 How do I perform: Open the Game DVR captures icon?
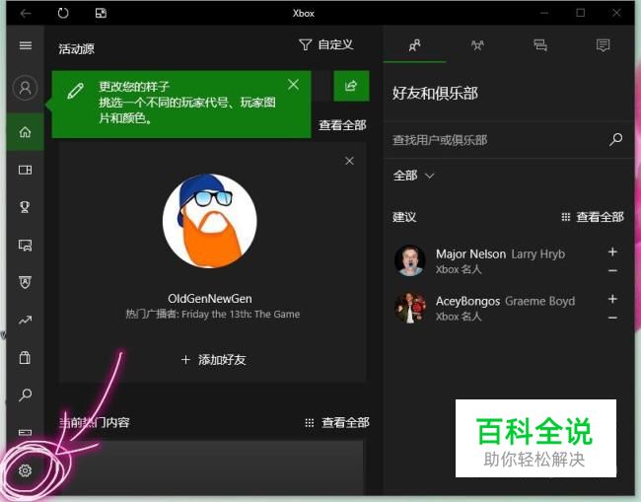click(26, 245)
